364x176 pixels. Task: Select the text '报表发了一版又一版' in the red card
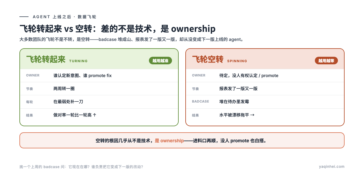tap(238, 89)
